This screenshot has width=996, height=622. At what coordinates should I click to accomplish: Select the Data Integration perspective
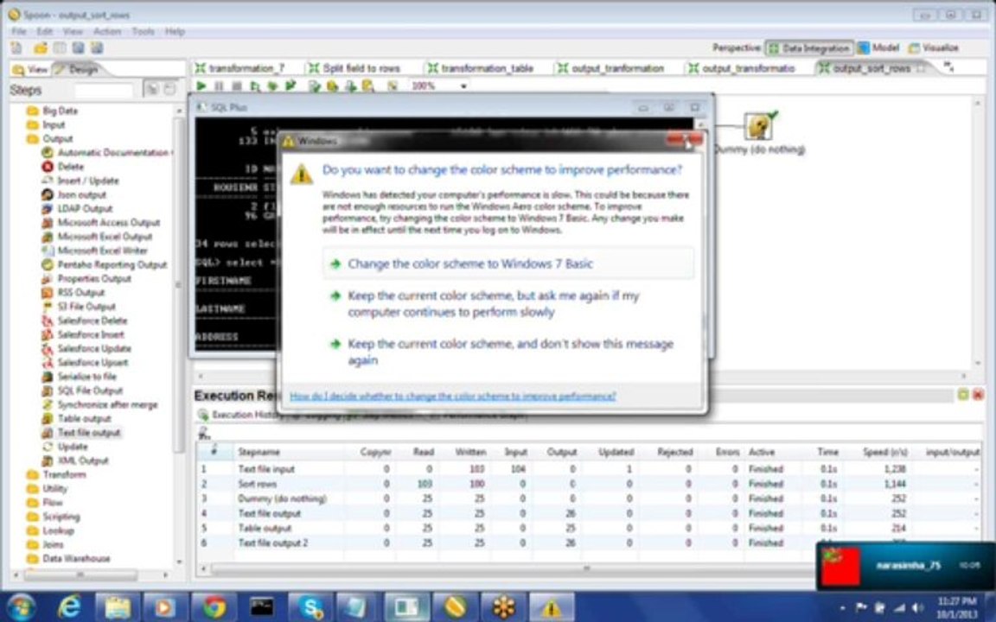pyautogui.click(x=808, y=48)
